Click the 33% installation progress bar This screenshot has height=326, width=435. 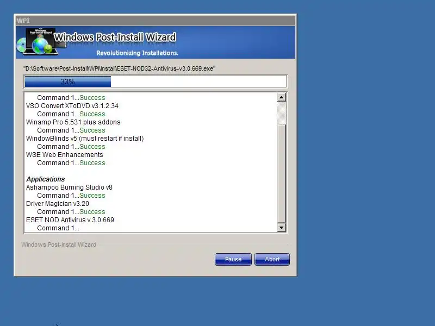pyautogui.click(x=156, y=81)
